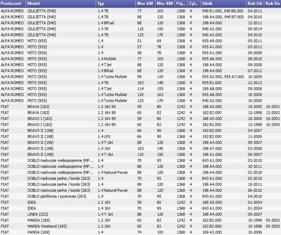281x235 pixels.
Task: Select the MAREA Weekend (185) row
Action: (x=140, y=227)
